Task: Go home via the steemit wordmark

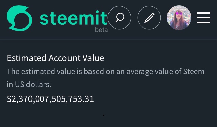Action: pos(74,18)
